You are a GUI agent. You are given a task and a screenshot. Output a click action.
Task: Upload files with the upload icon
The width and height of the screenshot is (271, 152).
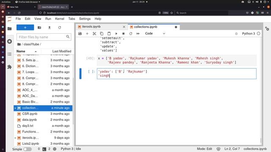[50, 27]
